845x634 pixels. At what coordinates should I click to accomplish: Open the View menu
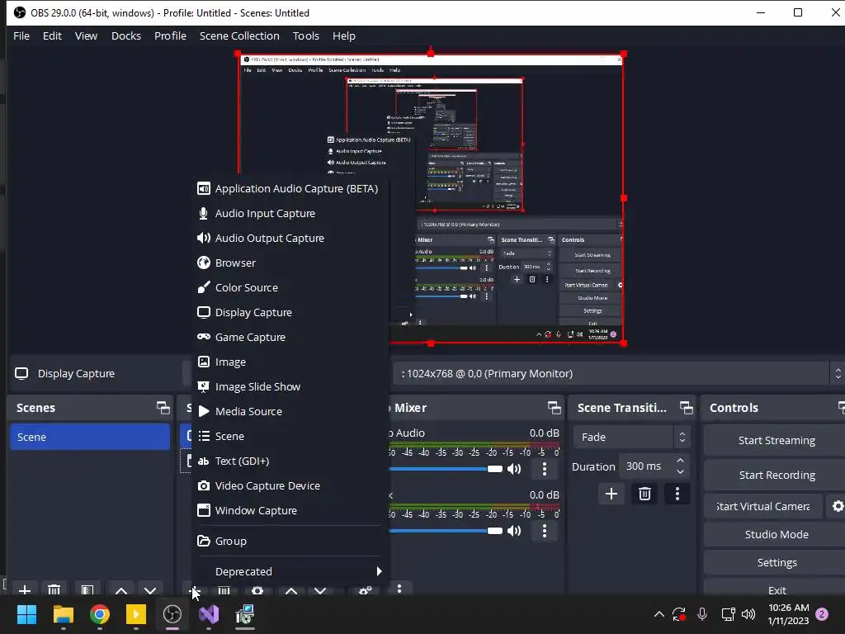tap(86, 36)
